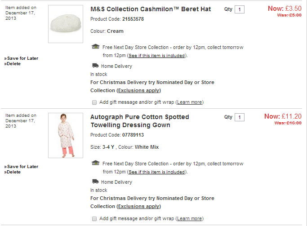Click 'Learn more' beside dressing gown gift wrap
The width and height of the screenshot is (307, 226).
189,218
